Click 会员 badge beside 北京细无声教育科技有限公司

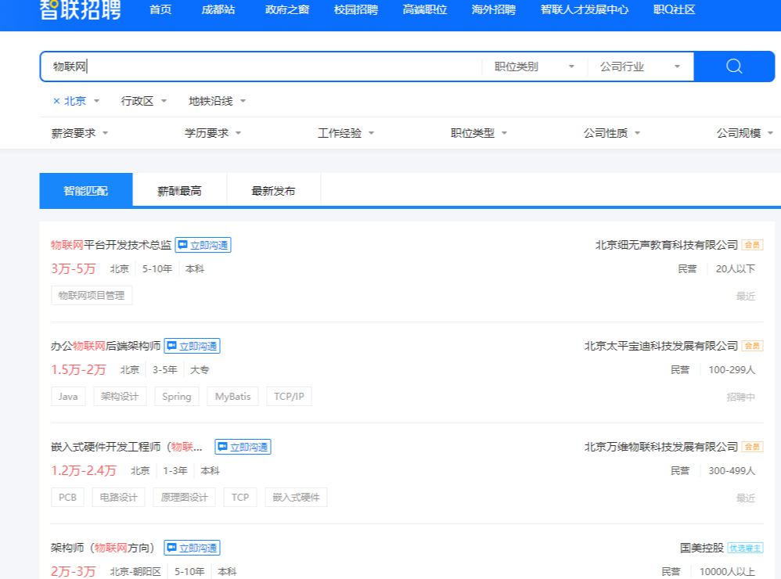coord(752,245)
